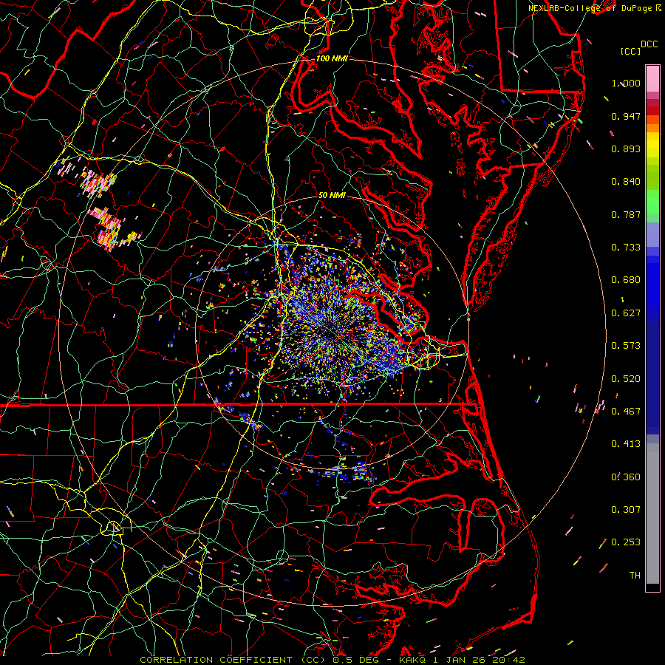Click the 0.307 legend value
This screenshot has width=665, height=665.
pos(626,510)
